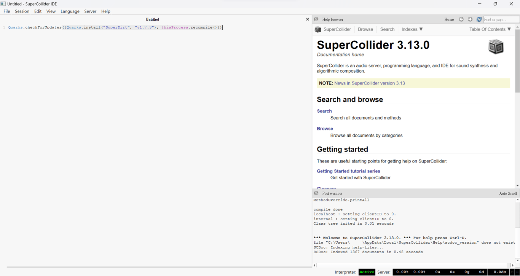Click the SuperCollider IDE title bar icon
The width and height of the screenshot is (520, 276).
[x=3, y=4]
